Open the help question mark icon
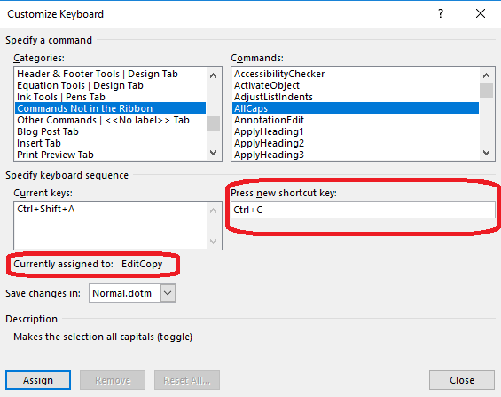The image size is (501, 397). (x=441, y=13)
